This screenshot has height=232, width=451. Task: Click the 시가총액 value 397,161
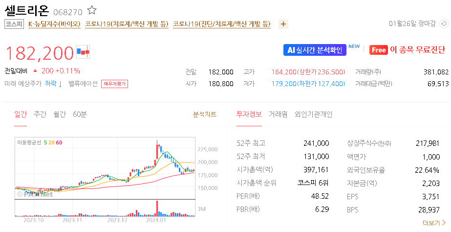pyautogui.click(x=316, y=170)
